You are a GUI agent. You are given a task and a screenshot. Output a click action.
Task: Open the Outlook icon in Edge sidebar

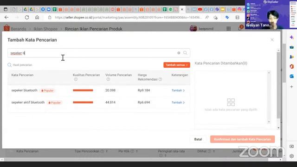pos(292,76)
